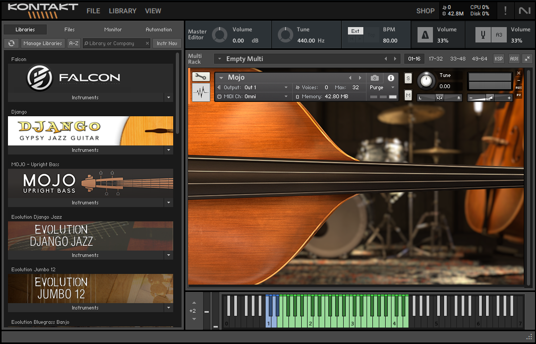Toggle the AUX panel in the rack header
This screenshot has width=536, height=344.
[514, 59]
